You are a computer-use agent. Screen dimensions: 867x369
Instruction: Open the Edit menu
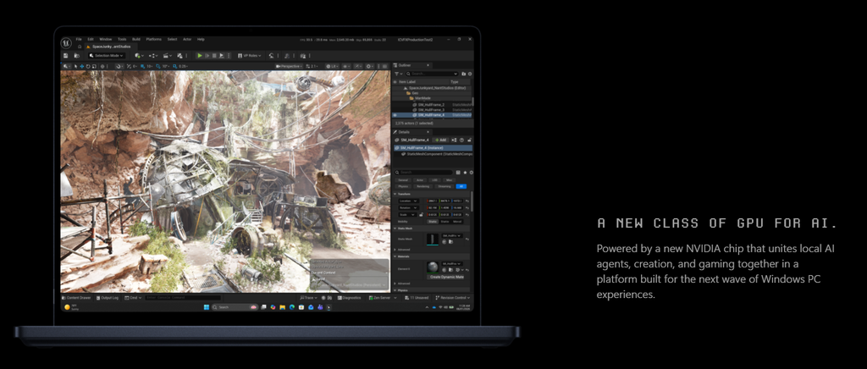point(91,39)
